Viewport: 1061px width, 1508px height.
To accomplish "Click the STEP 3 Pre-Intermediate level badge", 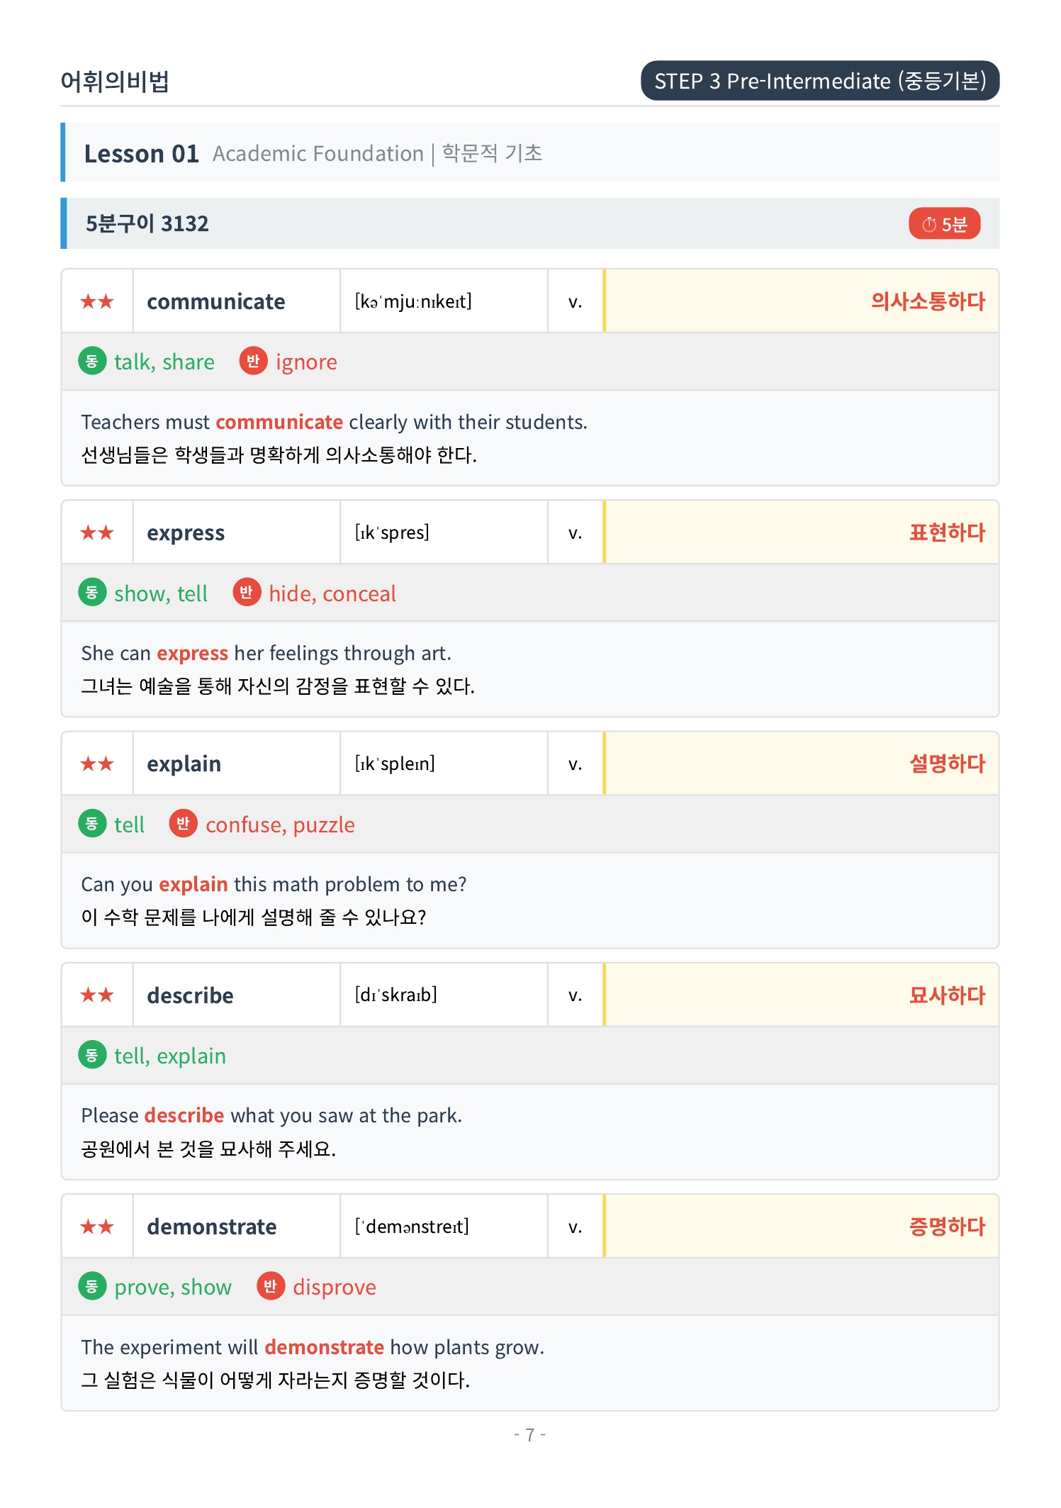I will click(x=820, y=81).
